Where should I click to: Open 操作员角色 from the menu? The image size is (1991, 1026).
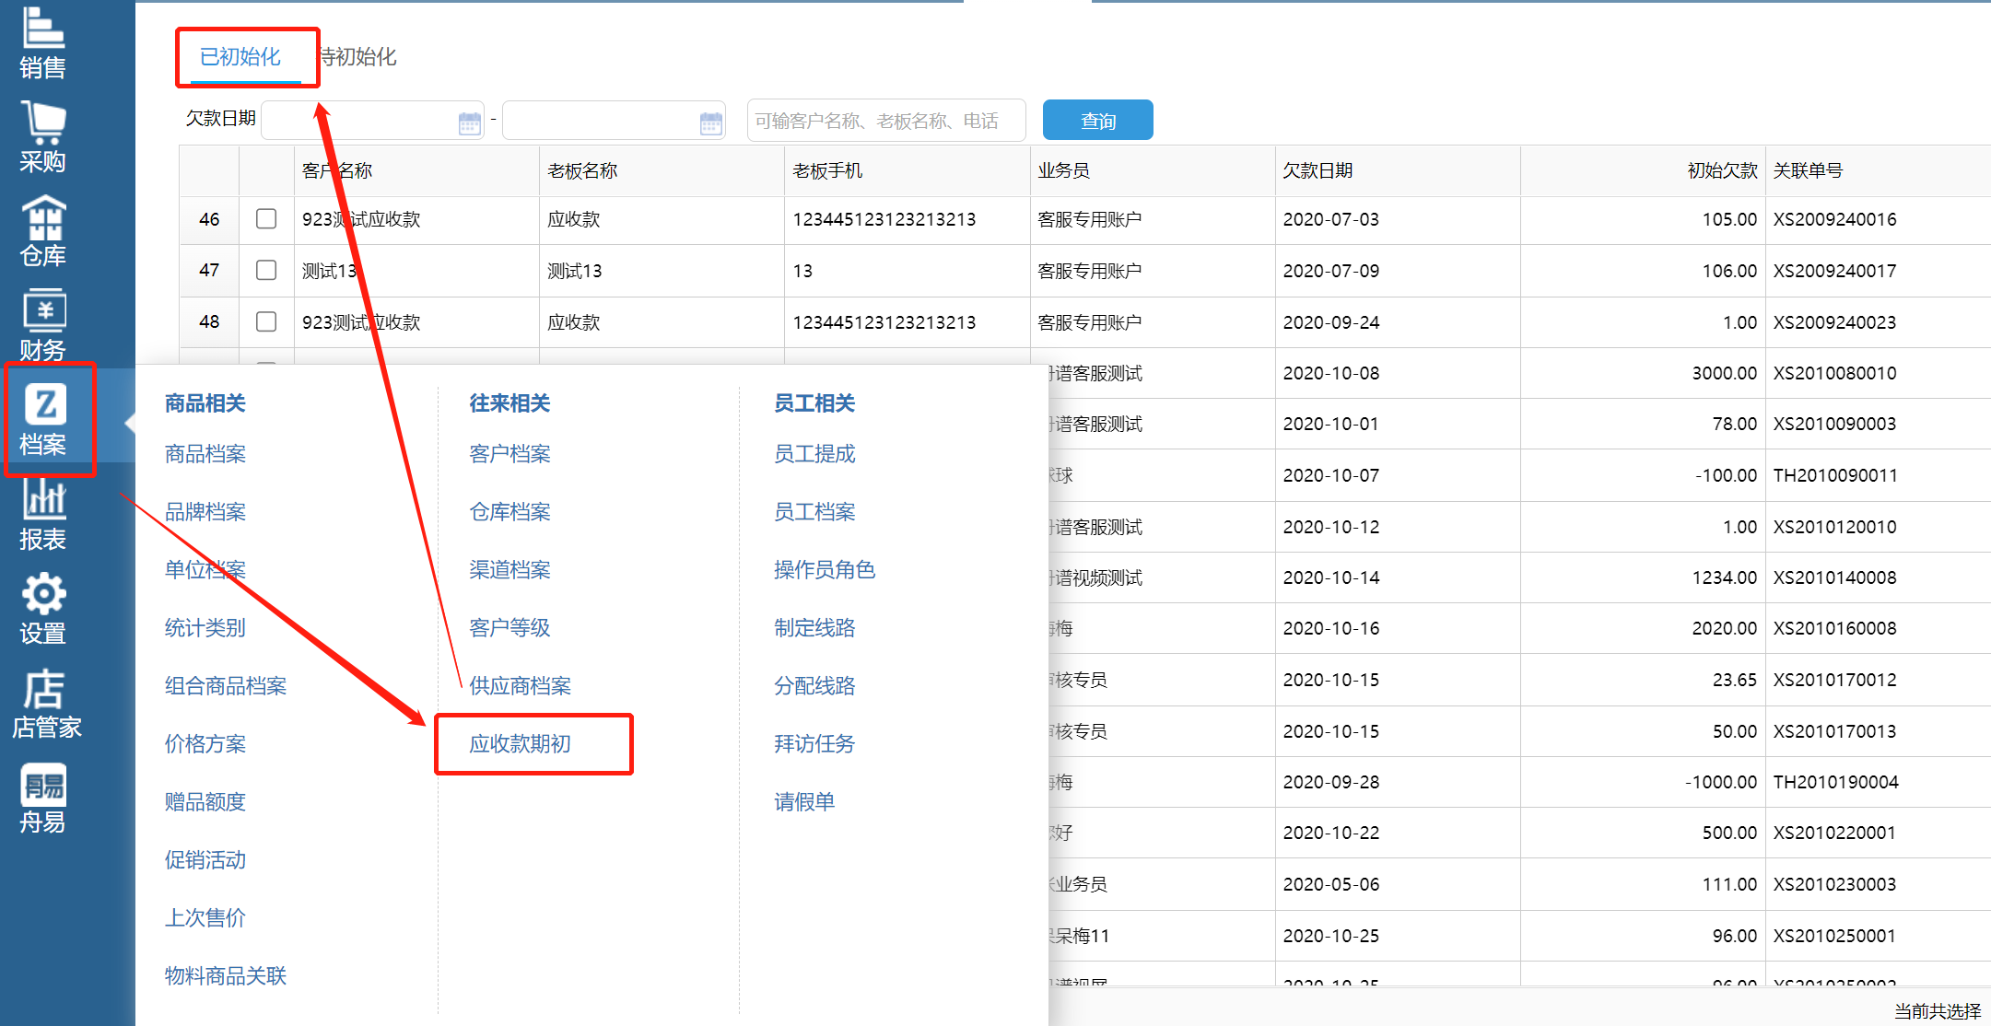point(825,570)
